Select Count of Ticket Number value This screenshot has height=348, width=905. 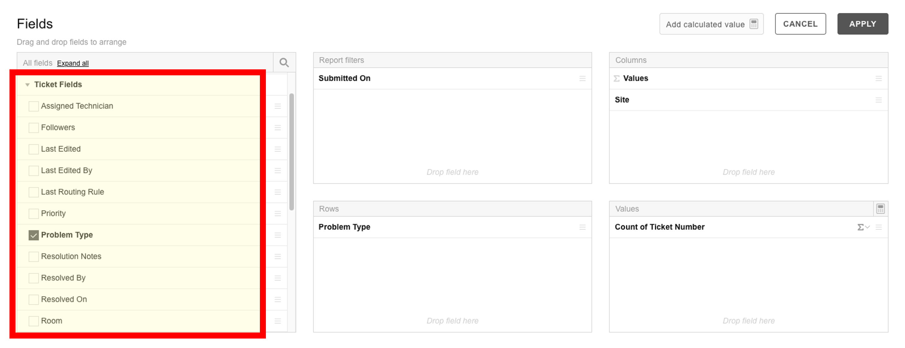click(x=748, y=227)
